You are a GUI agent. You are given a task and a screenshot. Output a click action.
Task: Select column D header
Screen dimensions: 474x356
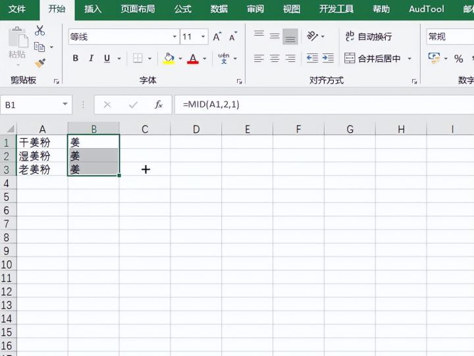pyautogui.click(x=196, y=129)
